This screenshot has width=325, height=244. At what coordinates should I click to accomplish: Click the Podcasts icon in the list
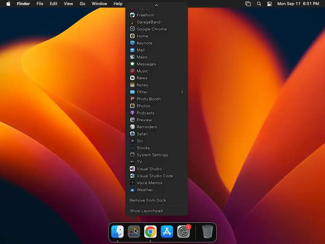point(132,113)
